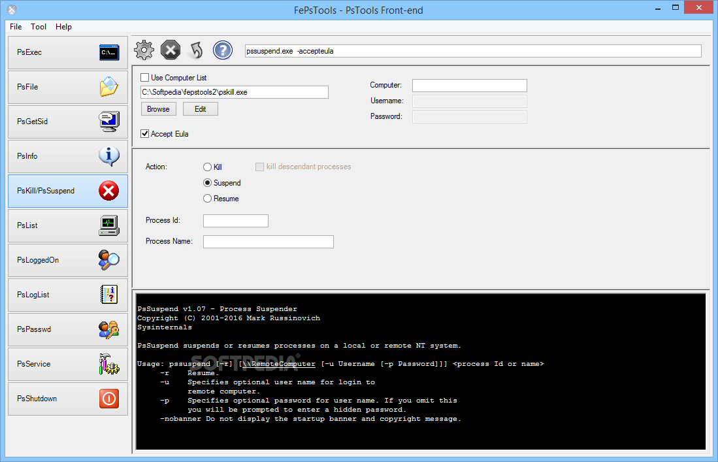718x462 pixels.
Task: Open the PsLoggedOn tool
Action: pyautogui.click(x=68, y=260)
